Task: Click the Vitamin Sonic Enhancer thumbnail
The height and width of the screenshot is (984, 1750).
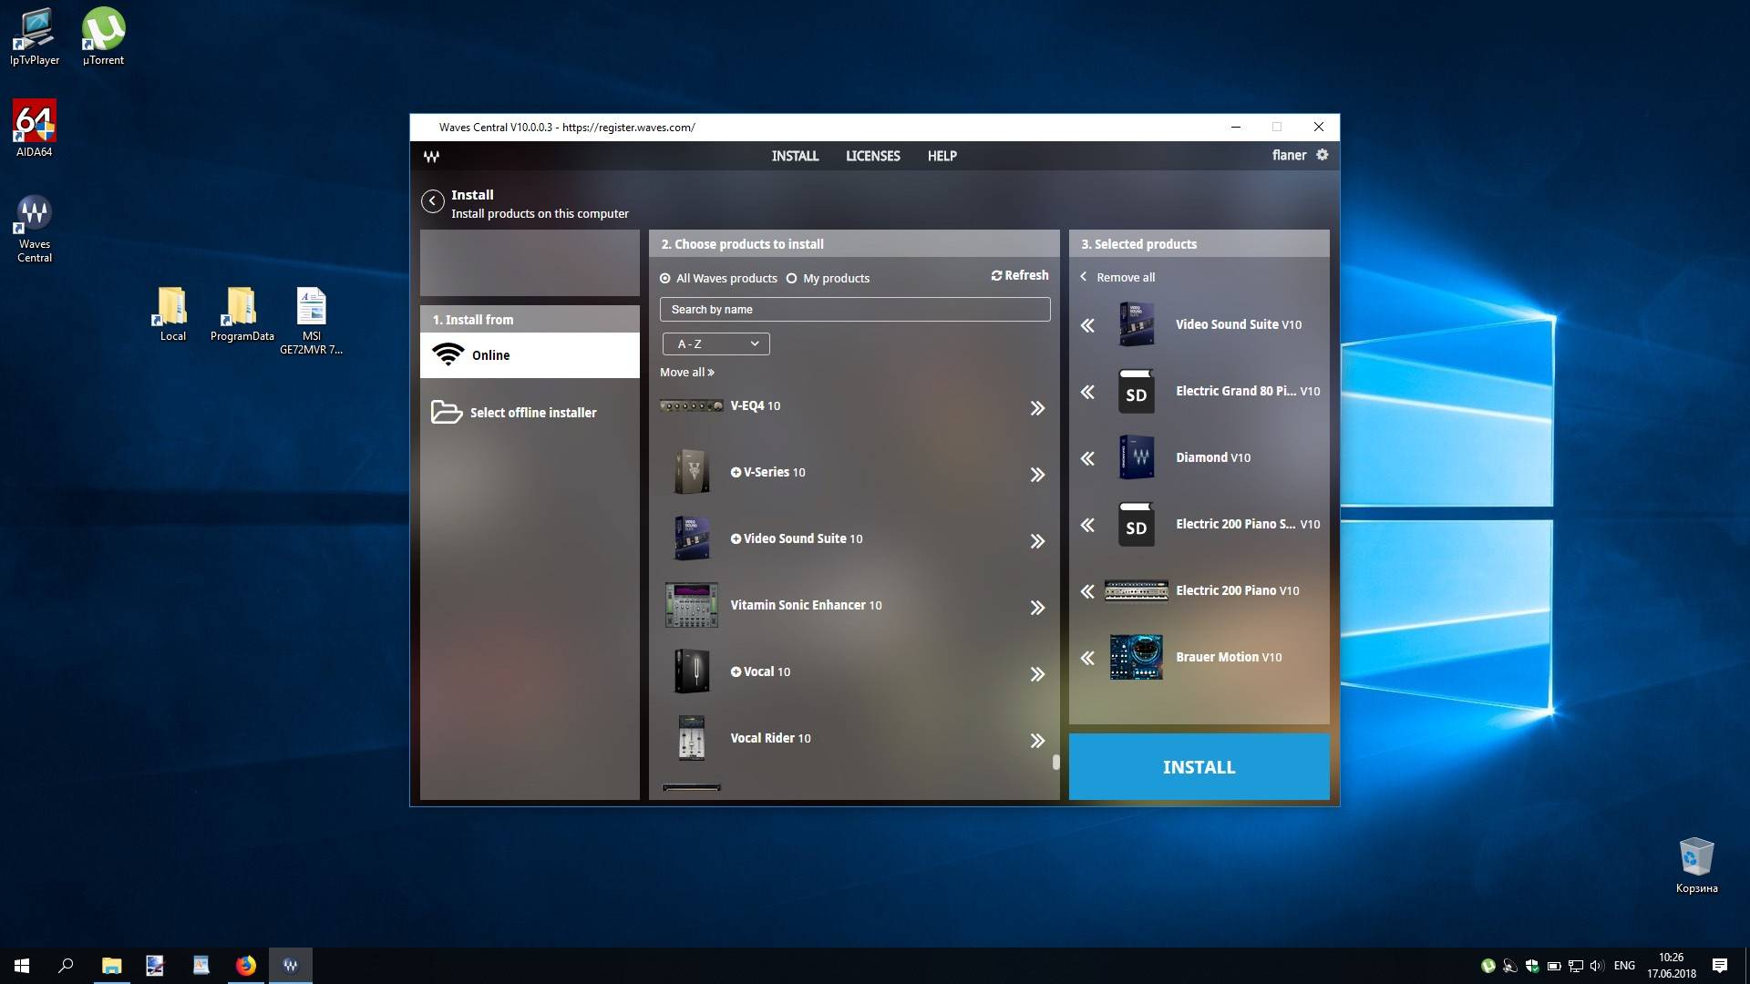Action: pos(692,605)
